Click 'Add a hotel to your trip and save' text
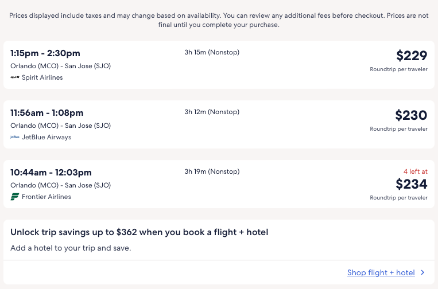 71,248
